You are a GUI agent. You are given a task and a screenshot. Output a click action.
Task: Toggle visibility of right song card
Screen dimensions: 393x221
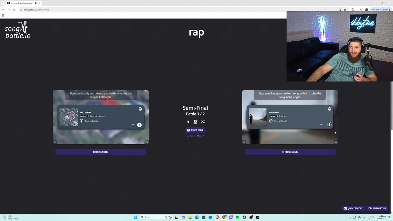point(336,142)
